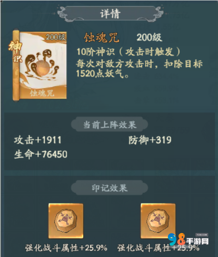The height and width of the screenshot is (257, 218).
Task: Tap the 200级 badge on the card
Action: click(x=56, y=37)
